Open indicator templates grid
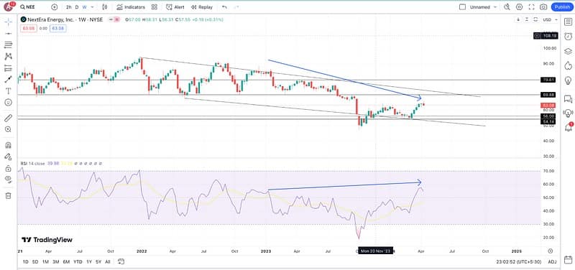The width and height of the screenshot is (575, 270). (x=155, y=7)
